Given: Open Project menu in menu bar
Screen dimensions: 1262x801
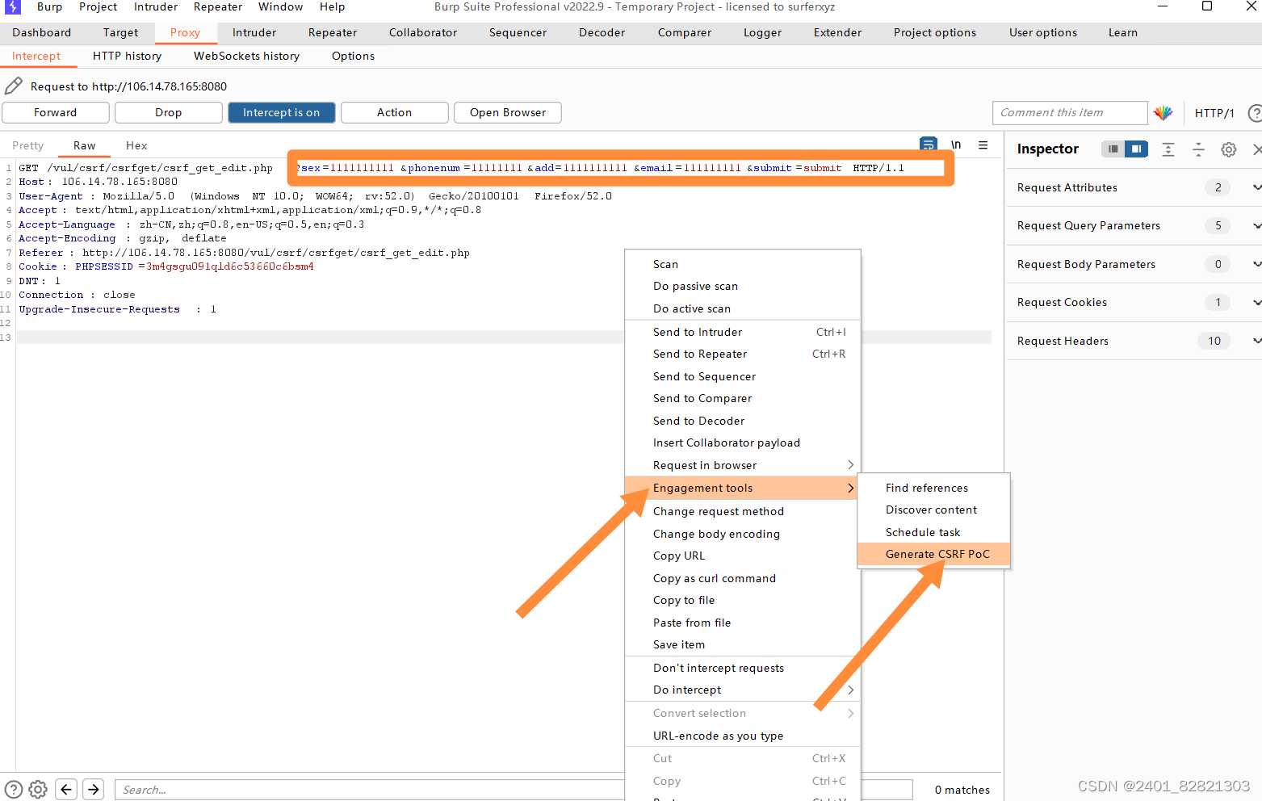Looking at the screenshot, I should [98, 6].
